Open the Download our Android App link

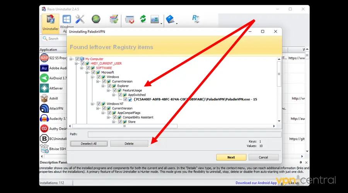point(256,183)
